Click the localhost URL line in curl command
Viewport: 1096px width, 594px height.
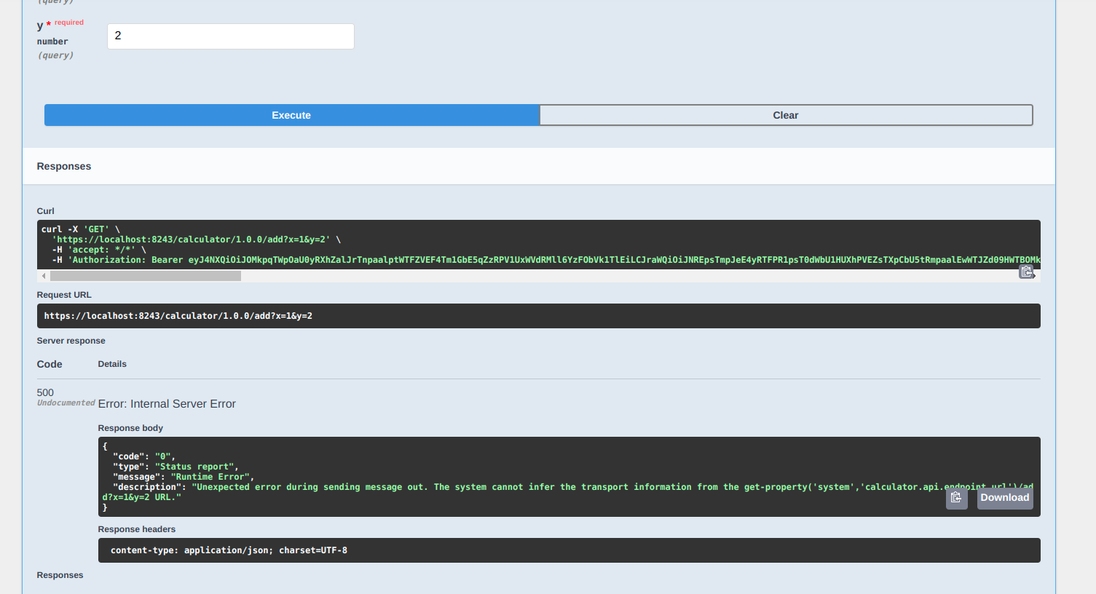pyautogui.click(x=196, y=239)
